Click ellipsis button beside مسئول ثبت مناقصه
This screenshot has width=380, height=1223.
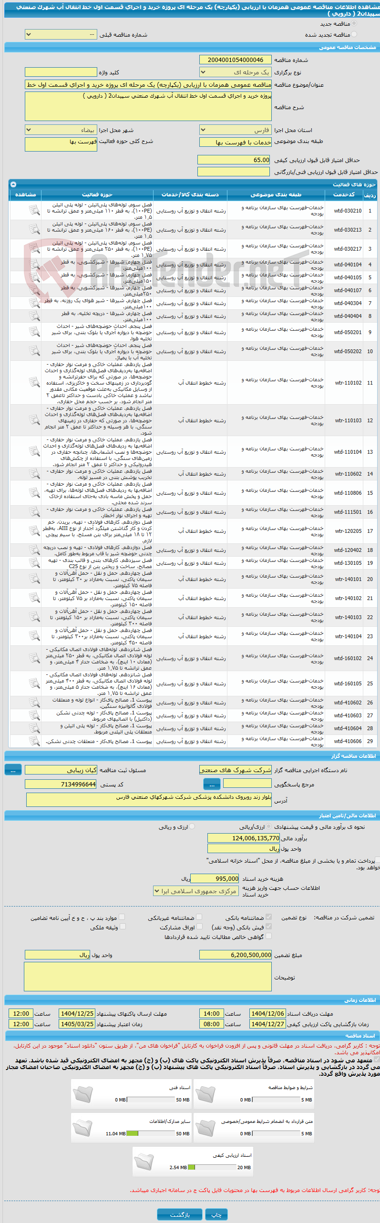tap(13, 770)
